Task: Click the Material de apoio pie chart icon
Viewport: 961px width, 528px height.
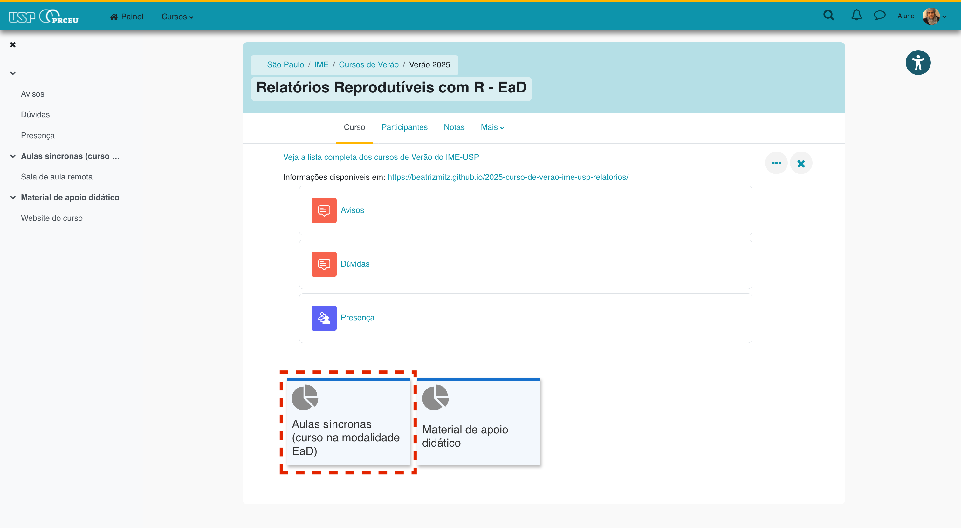Action: (436, 397)
